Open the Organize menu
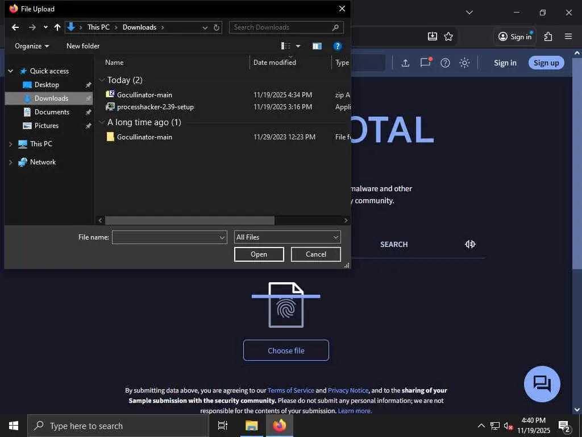Screen dimensions: 582x437 32,46
